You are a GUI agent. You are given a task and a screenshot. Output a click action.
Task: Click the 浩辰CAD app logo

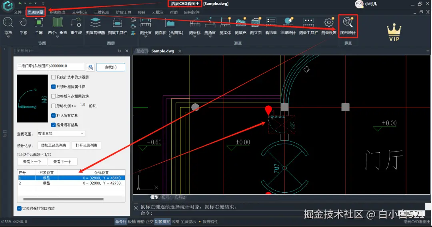[8, 6]
